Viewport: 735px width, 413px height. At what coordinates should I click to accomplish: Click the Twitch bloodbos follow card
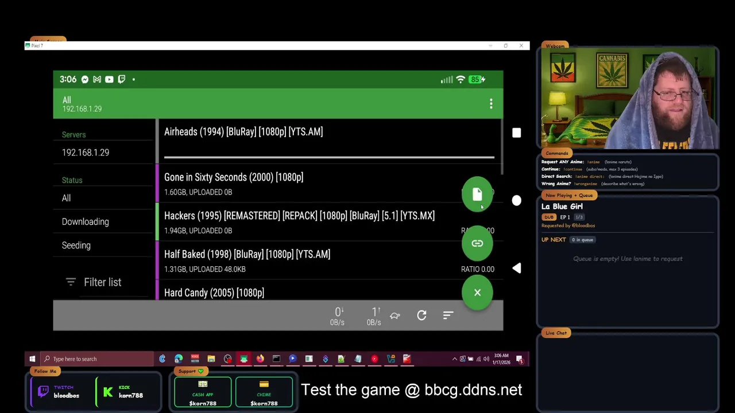tap(60, 392)
